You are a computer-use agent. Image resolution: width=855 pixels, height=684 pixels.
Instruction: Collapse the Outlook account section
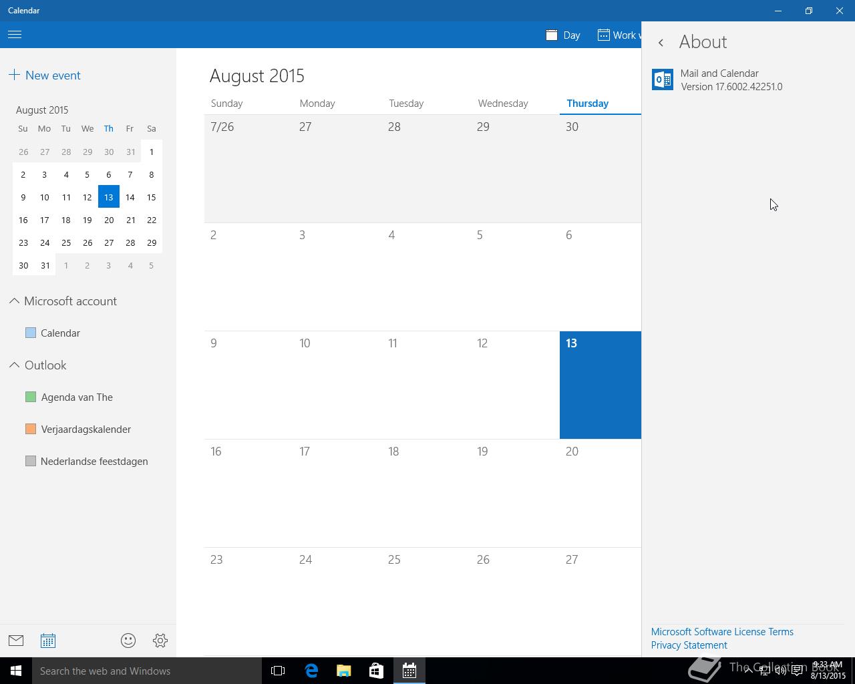(14, 365)
